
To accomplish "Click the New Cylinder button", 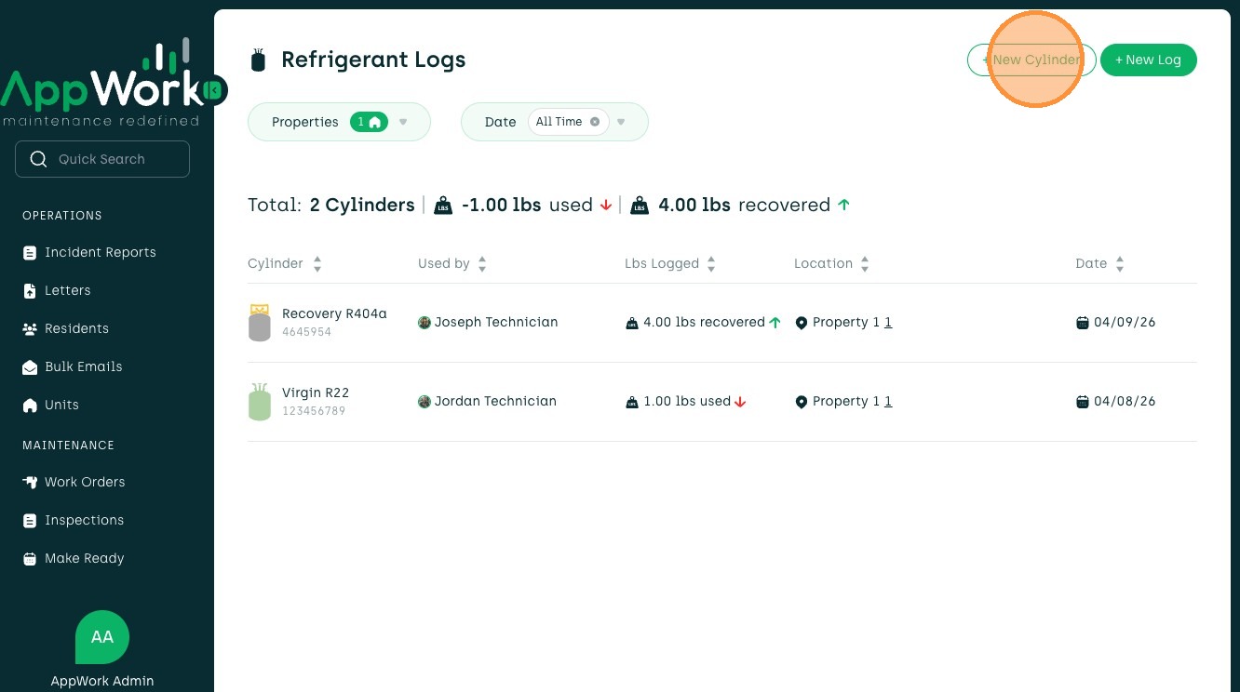I will point(1031,60).
